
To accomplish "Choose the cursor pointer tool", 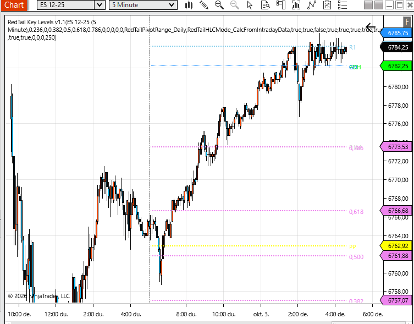I will point(250,5).
